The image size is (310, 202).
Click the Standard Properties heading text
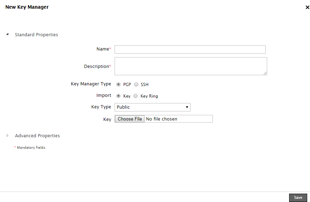36,35
